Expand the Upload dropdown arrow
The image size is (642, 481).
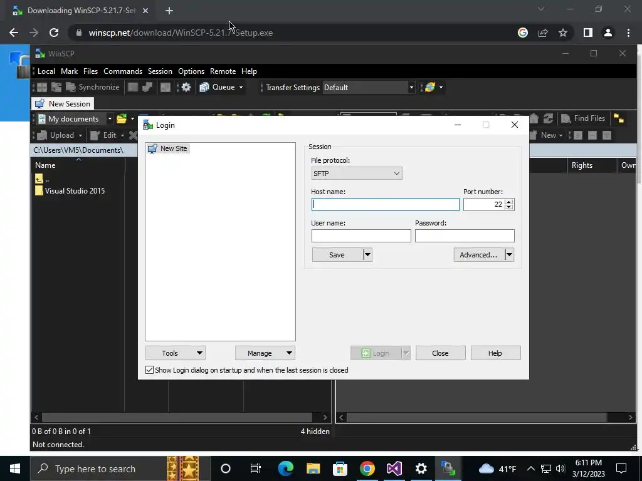point(80,135)
